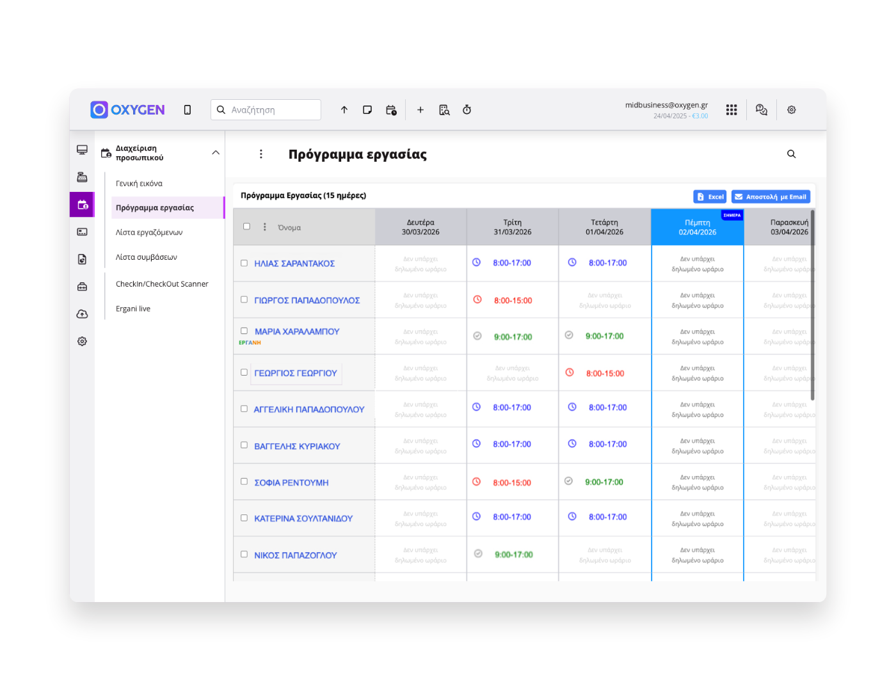This screenshot has height=691, width=896.
Task: Click the Αποστολή με Email button
Action: click(771, 197)
